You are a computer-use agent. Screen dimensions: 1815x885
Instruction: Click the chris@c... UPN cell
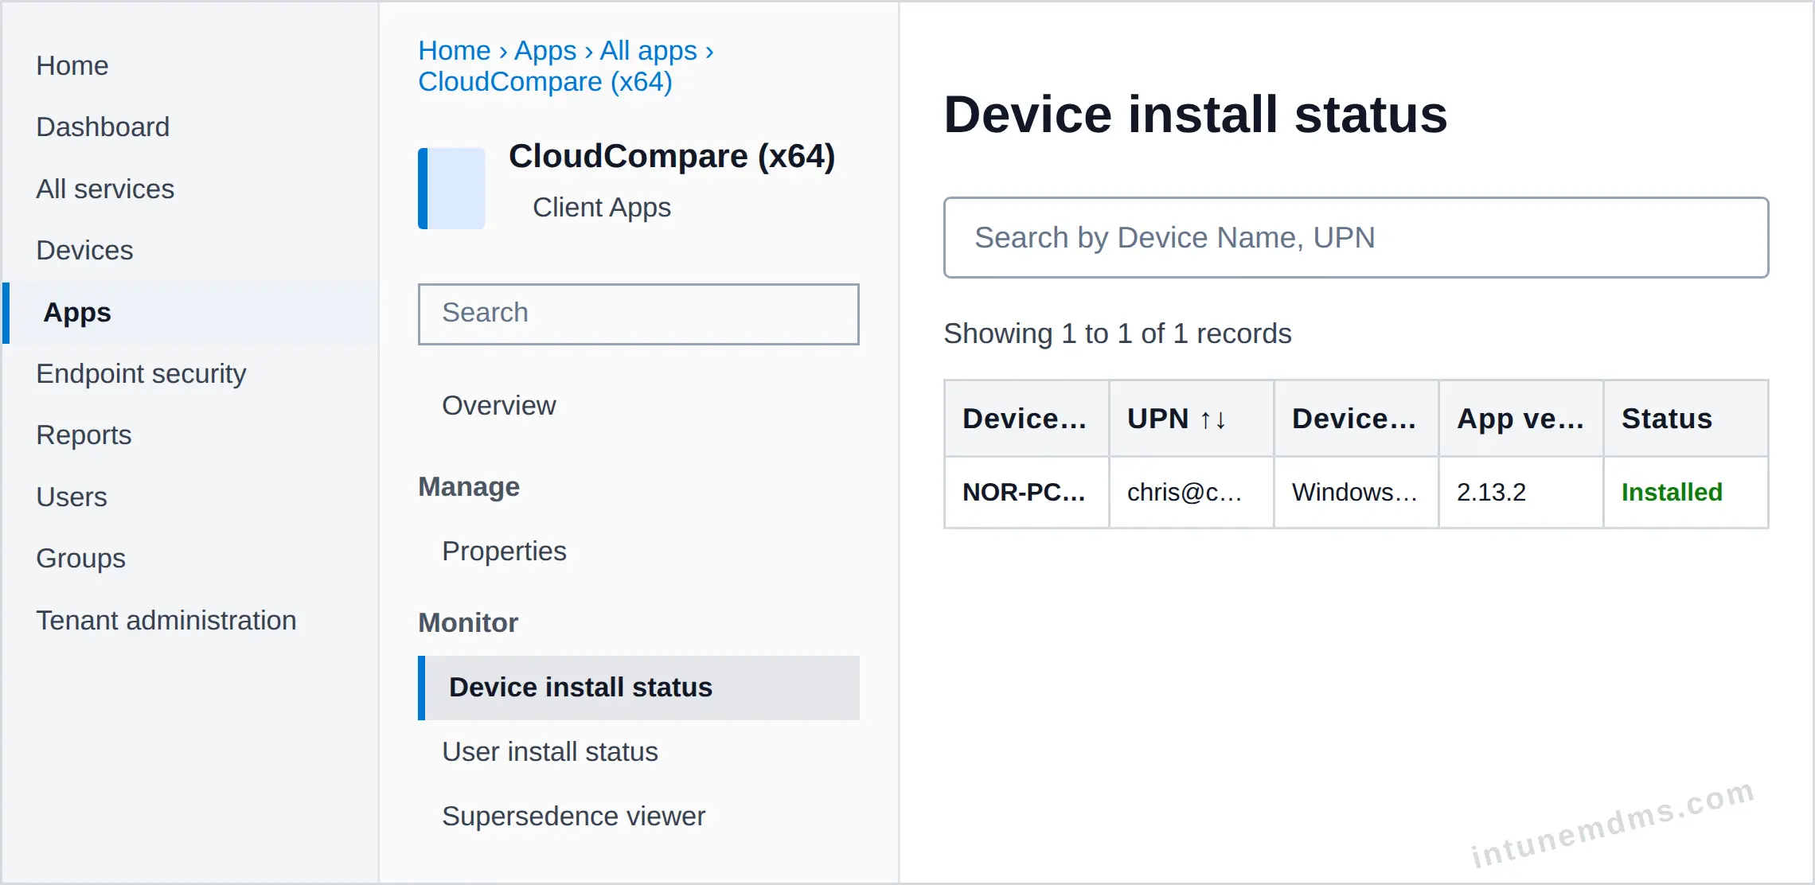(1191, 492)
